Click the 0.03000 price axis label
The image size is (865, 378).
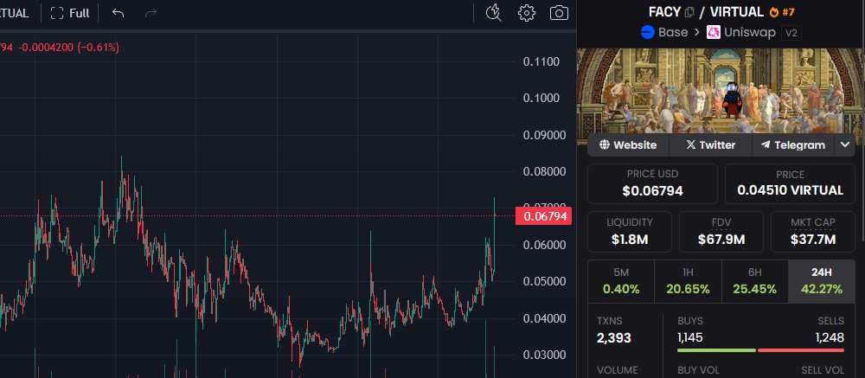point(544,355)
